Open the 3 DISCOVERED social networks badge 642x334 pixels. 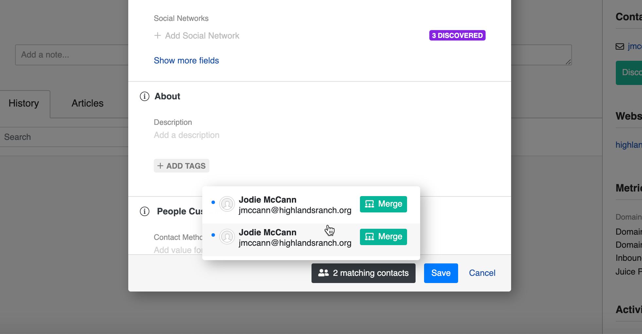click(x=457, y=35)
